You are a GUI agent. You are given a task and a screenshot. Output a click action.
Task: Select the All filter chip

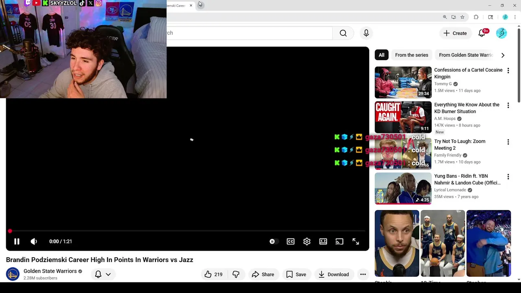point(381,55)
